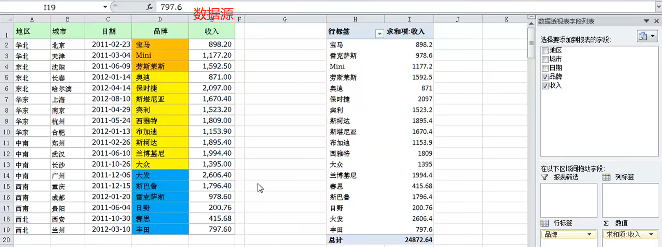Select column I header
The height and width of the screenshot is (247, 662).
click(409, 19)
